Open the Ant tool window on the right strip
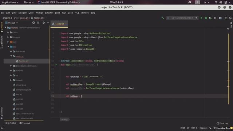Image resolution: width=233 pixels, height=131 pixels. pos(231,25)
